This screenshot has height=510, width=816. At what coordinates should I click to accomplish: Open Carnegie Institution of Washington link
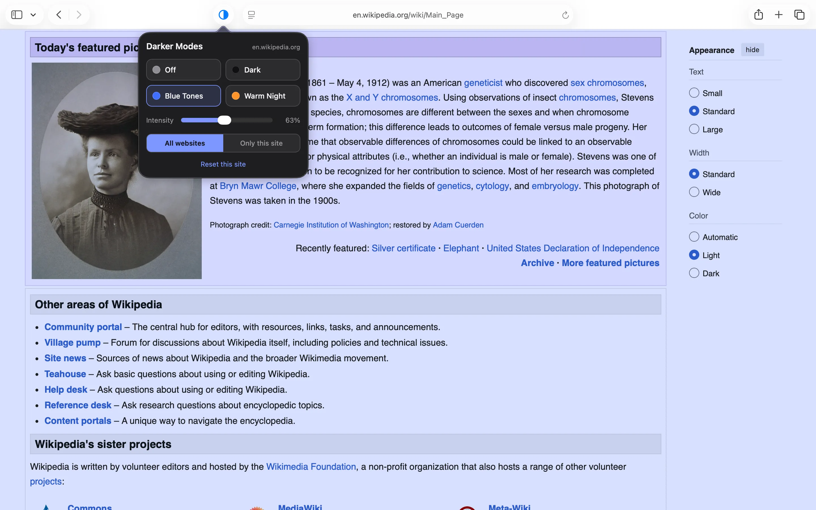pyautogui.click(x=331, y=225)
